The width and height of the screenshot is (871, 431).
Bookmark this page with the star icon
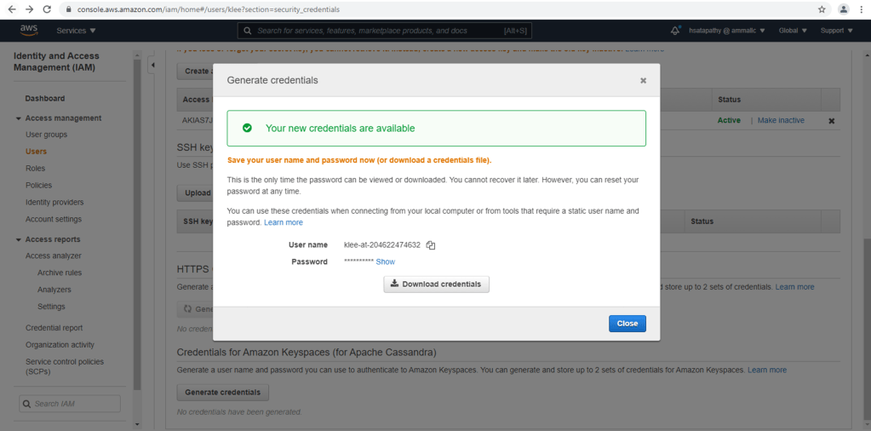pos(822,9)
